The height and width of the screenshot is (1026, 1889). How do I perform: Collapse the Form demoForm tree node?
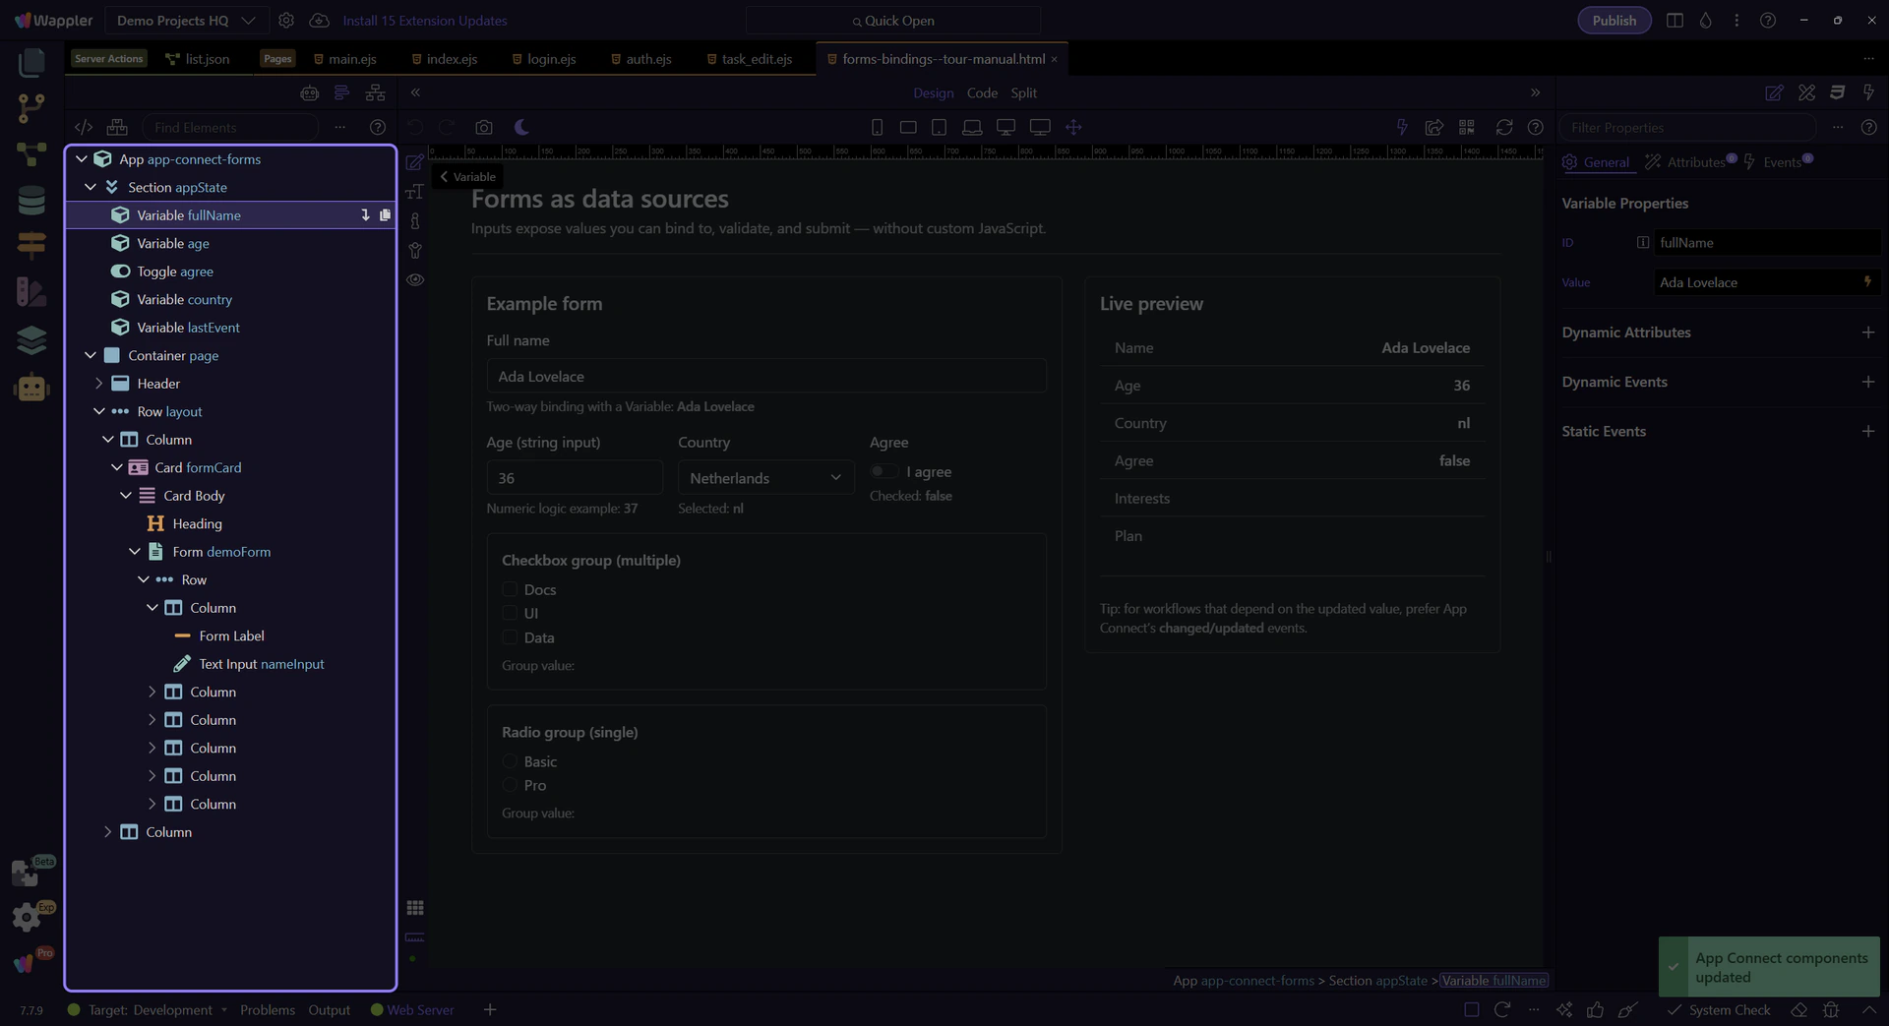click(135, 552)
